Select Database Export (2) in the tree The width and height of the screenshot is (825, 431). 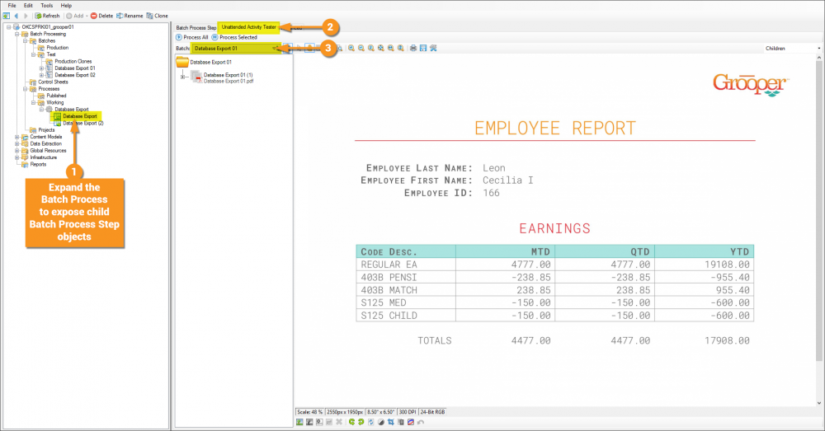coord(83,123)
